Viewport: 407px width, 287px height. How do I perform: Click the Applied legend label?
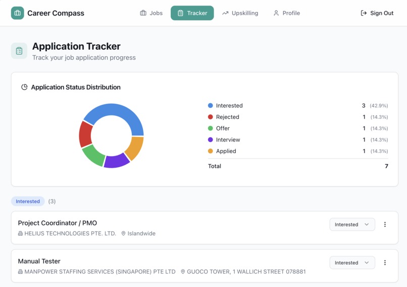[x=226, y=151]
